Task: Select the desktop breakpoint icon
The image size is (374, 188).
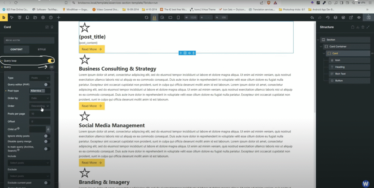Action: (x=154, y=18)
